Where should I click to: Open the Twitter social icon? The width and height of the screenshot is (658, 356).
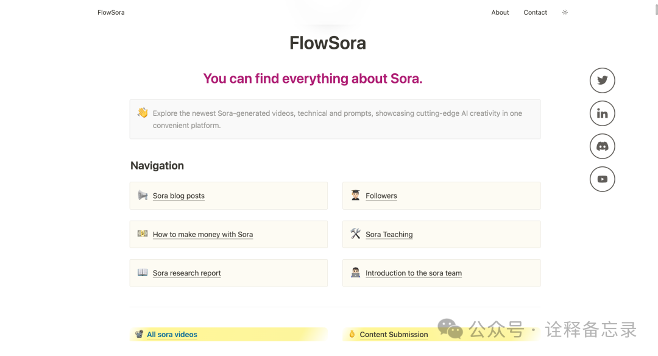coord(602,80)
